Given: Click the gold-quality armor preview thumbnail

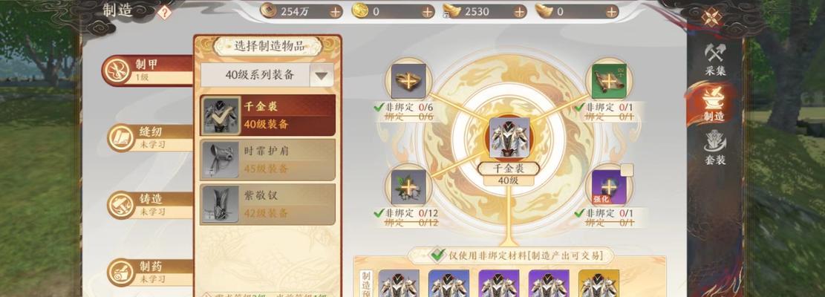Looking at the screenshot, I should [599, 284].
